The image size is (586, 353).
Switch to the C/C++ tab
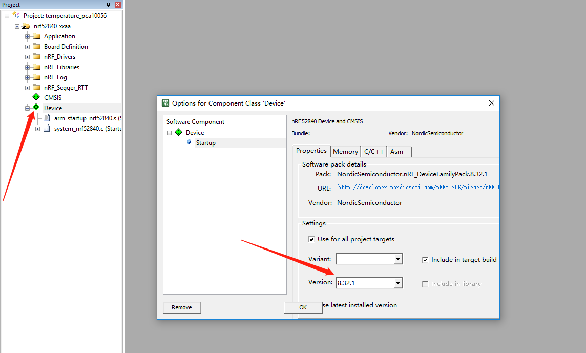click(x=373, y=151)
